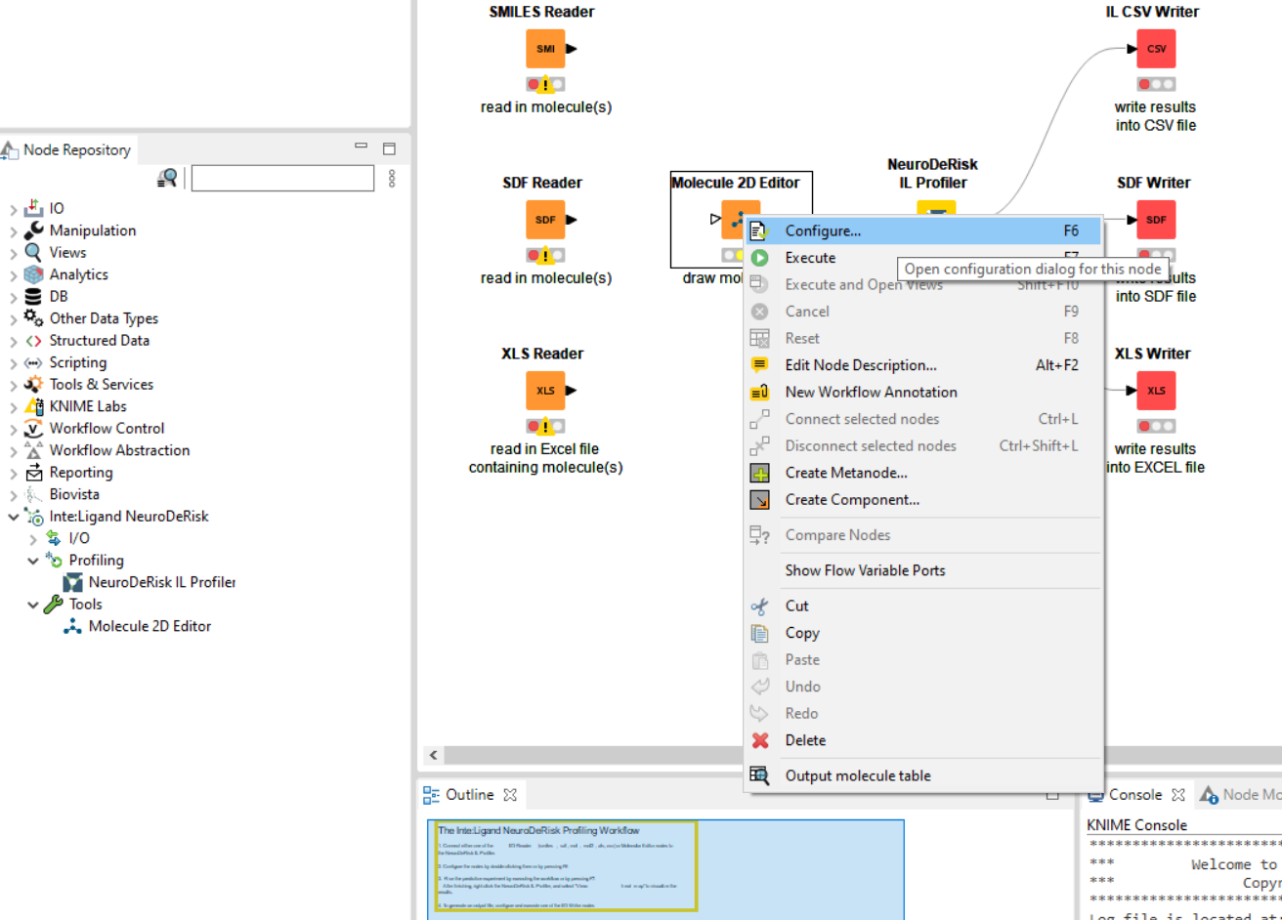Select the KNIME Labs category
Image resolution: width=1282 pixels, height=920 pixels.
[x=88, y=406]
